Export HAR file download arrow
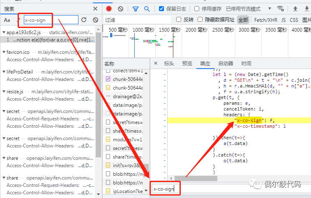Viewport: 311px width, 198px height. click(306, 9)
